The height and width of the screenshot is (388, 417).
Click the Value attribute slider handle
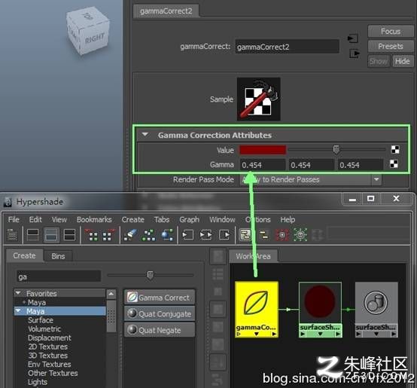[336, 150]
